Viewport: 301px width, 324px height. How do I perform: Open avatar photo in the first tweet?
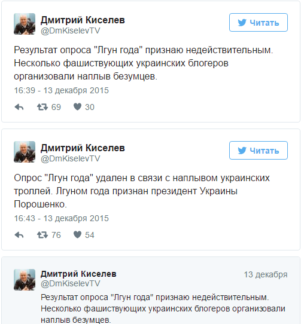pyautogui.click(x=25, y=24)
